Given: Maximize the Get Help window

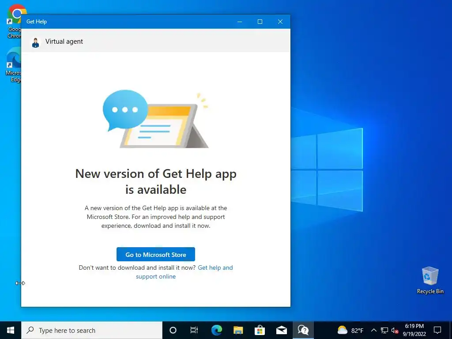Looking at the screenshot, I should coord(260,22).
